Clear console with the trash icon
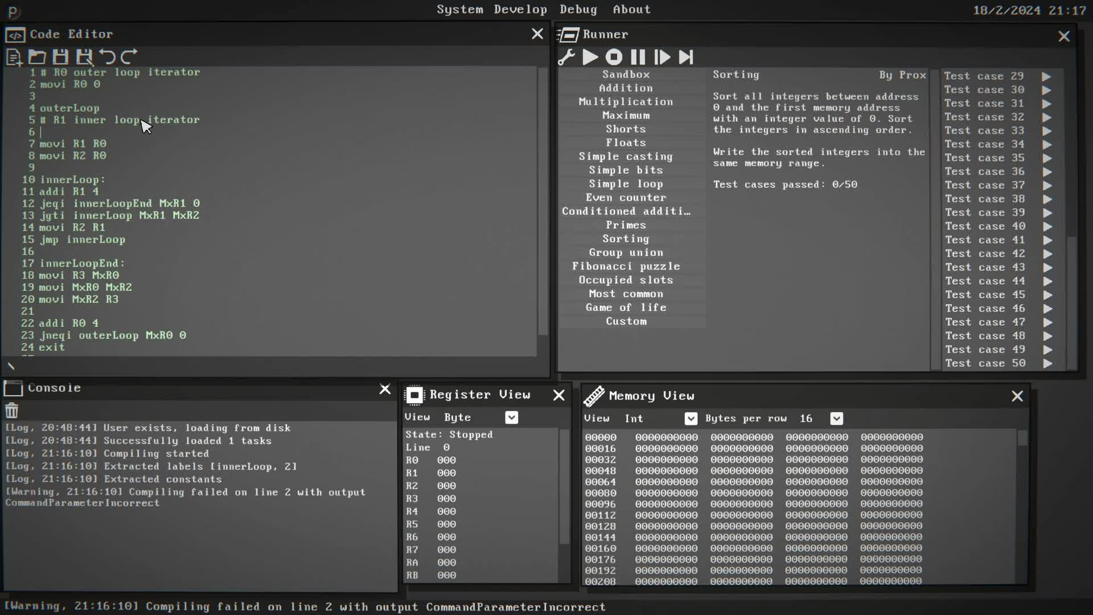1093x615 pixels. pyautogui.click(x=12, y=411)
